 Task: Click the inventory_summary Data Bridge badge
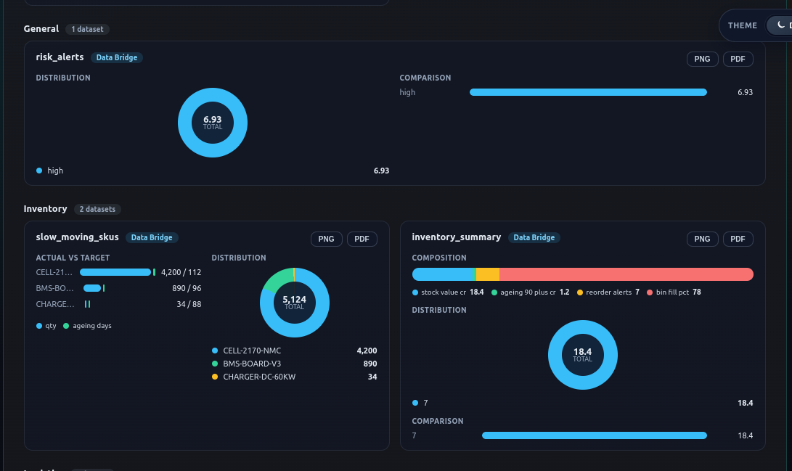534,237
